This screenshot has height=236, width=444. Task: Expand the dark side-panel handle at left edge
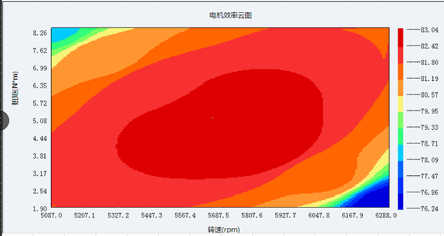(x=4, y=120)
